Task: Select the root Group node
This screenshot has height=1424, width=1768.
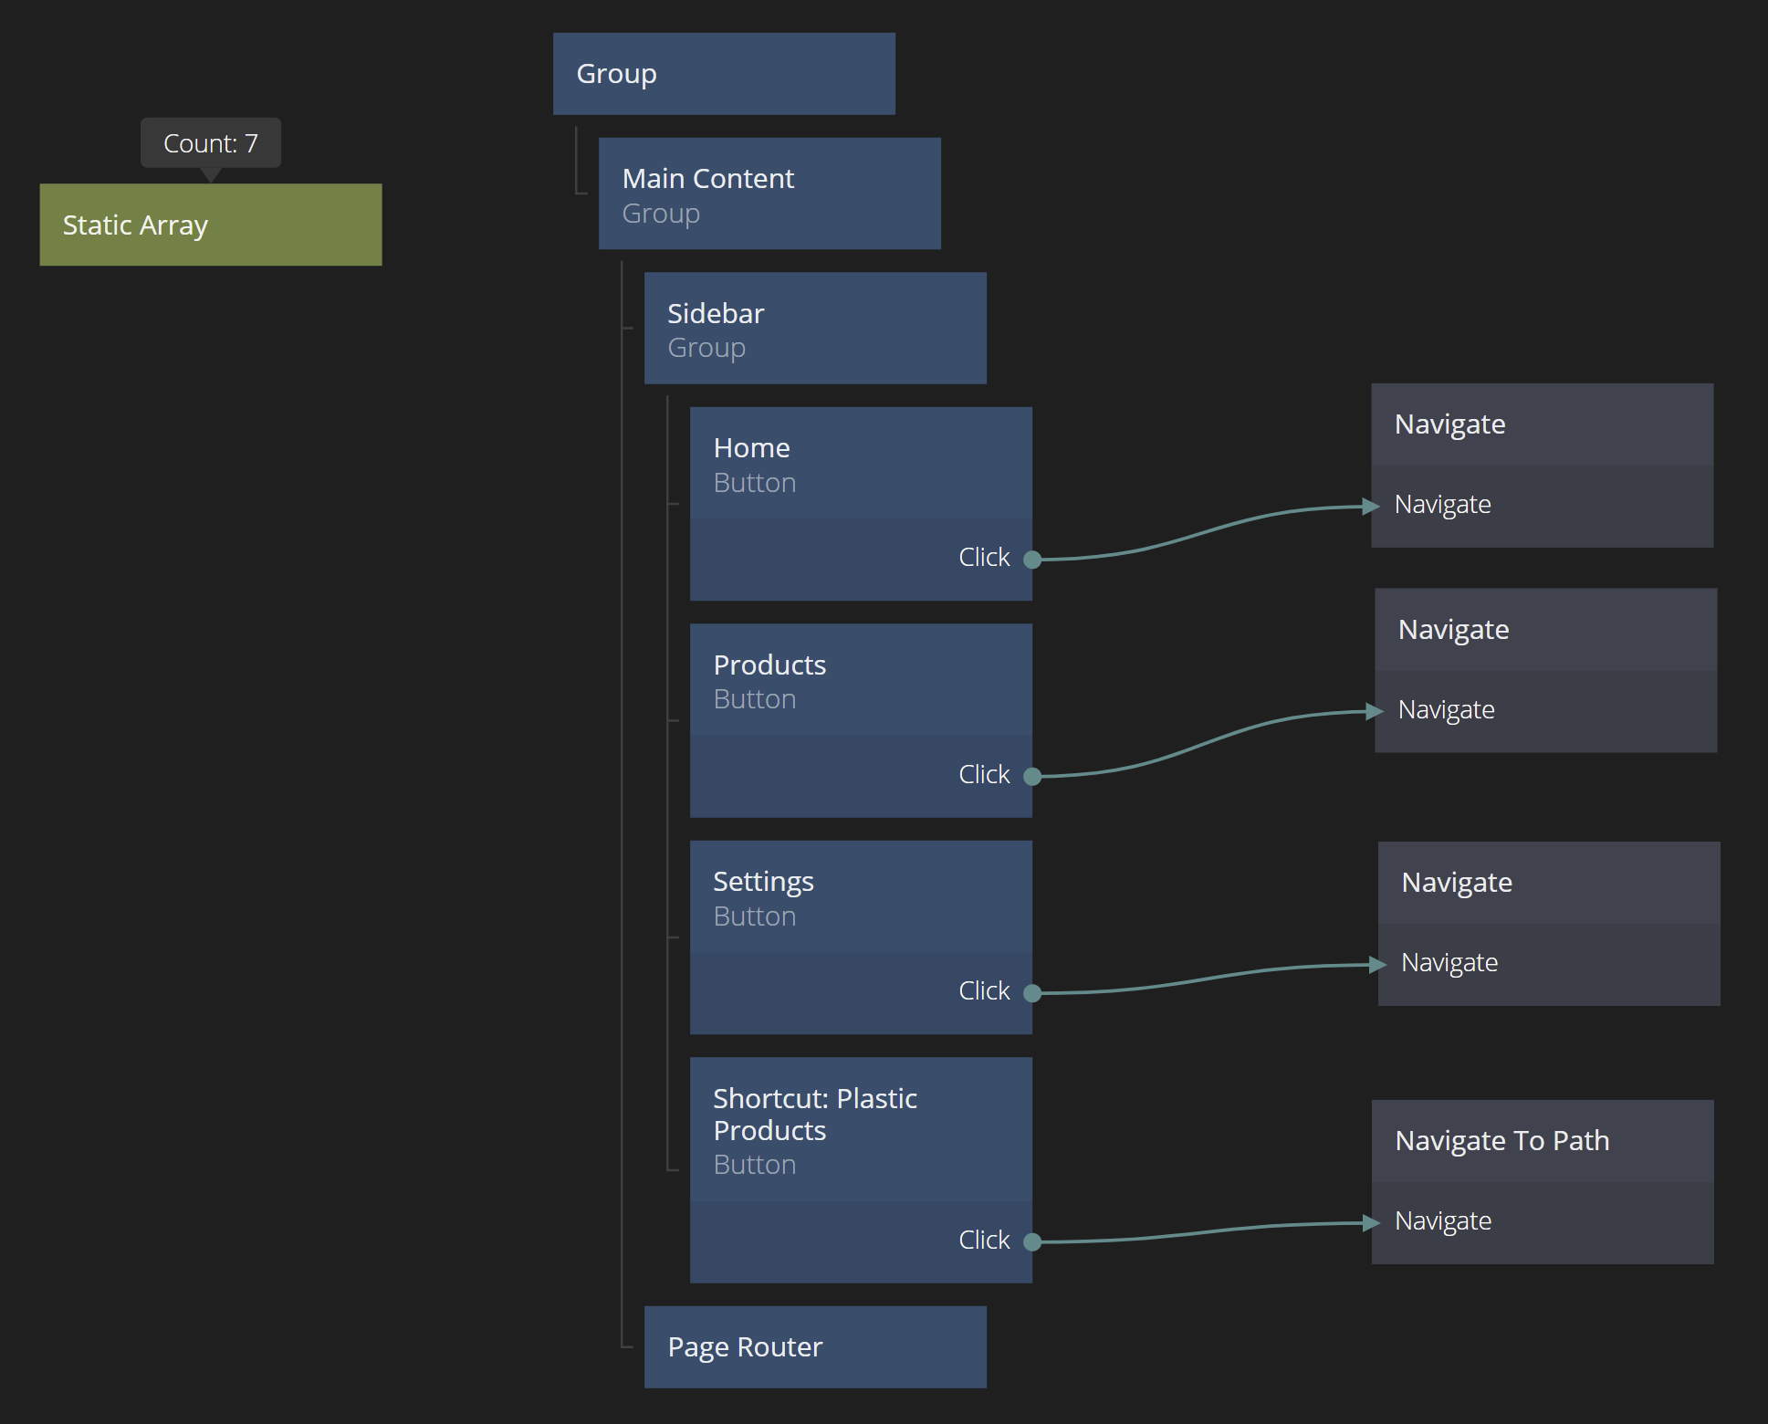Action: click(723, 74)
